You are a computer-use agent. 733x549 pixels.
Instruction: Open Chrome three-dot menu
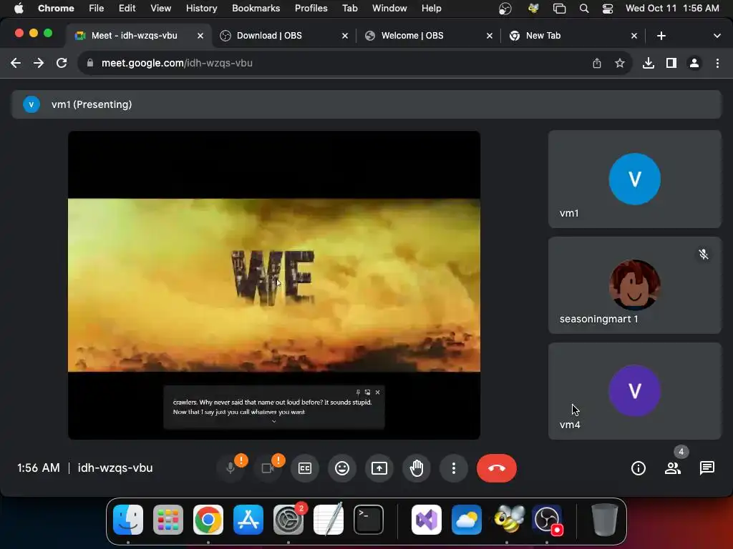click(717, 63)
